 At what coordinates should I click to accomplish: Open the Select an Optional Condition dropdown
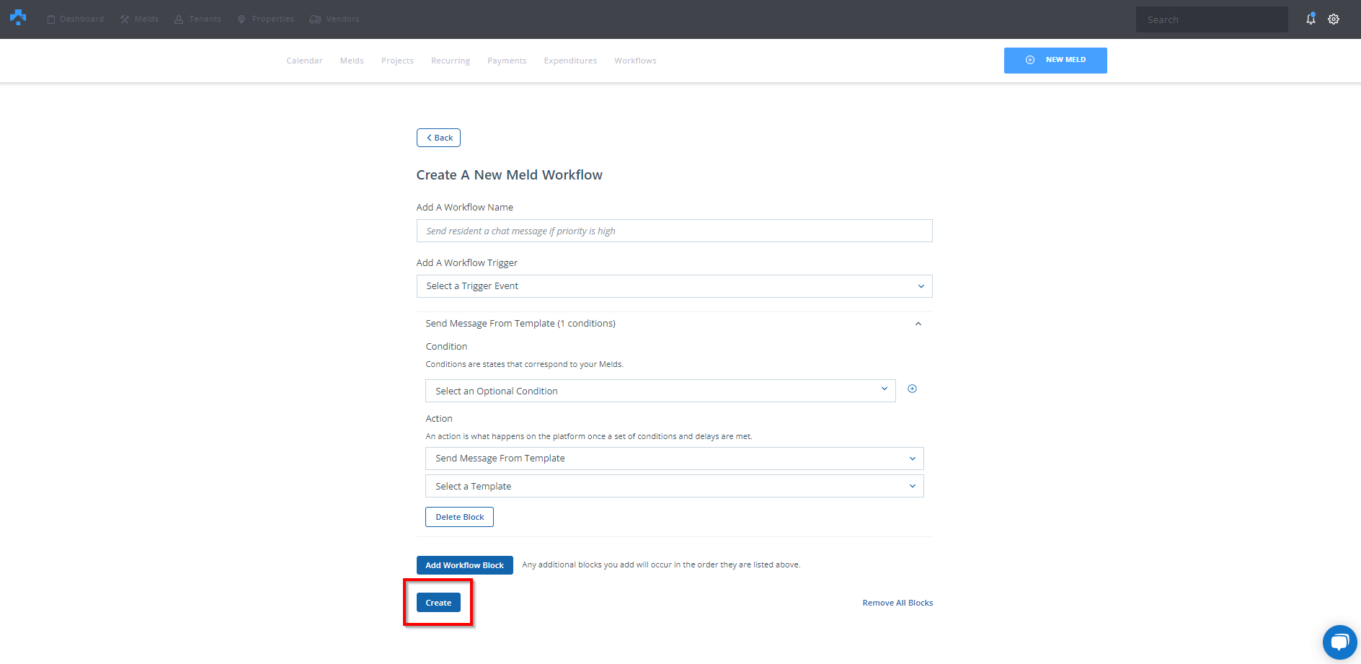click(660, 391)
